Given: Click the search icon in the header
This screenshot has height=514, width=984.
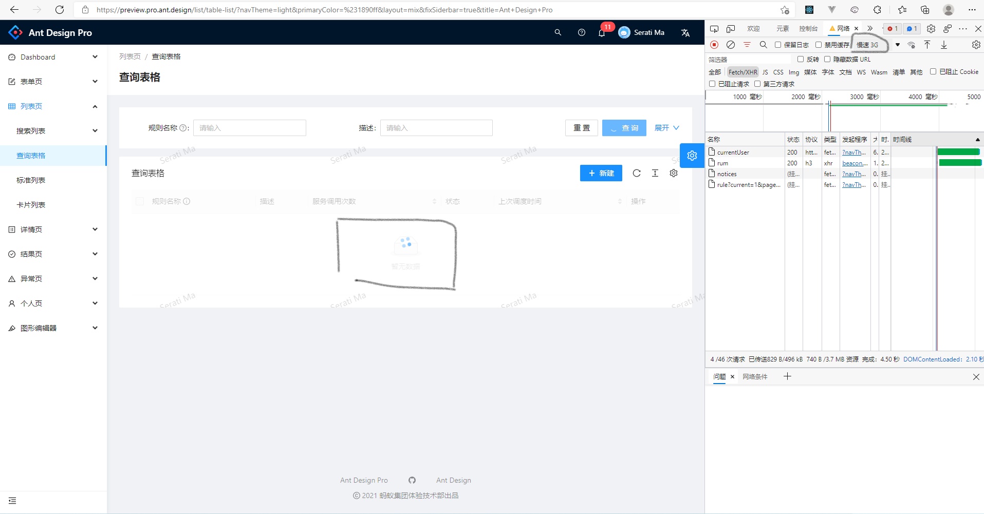Looking at the screenshot, I should click(558, 32).
